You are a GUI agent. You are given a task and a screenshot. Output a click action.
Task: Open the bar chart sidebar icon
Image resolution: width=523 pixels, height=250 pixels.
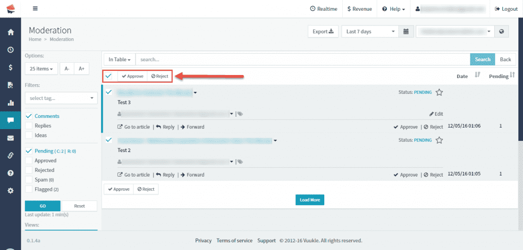coord(10,103)
